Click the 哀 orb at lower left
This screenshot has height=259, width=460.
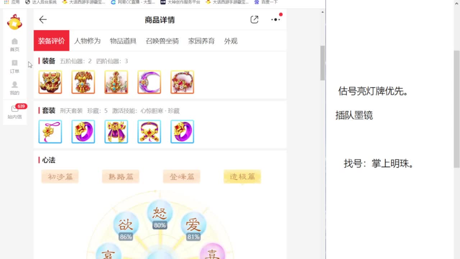[108, 251]
